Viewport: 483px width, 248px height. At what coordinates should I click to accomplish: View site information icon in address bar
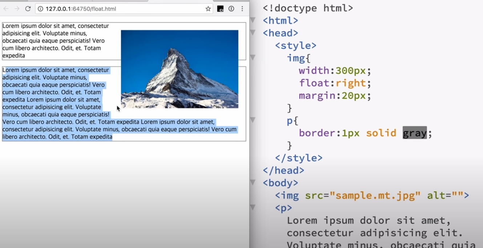click(40, 9)
